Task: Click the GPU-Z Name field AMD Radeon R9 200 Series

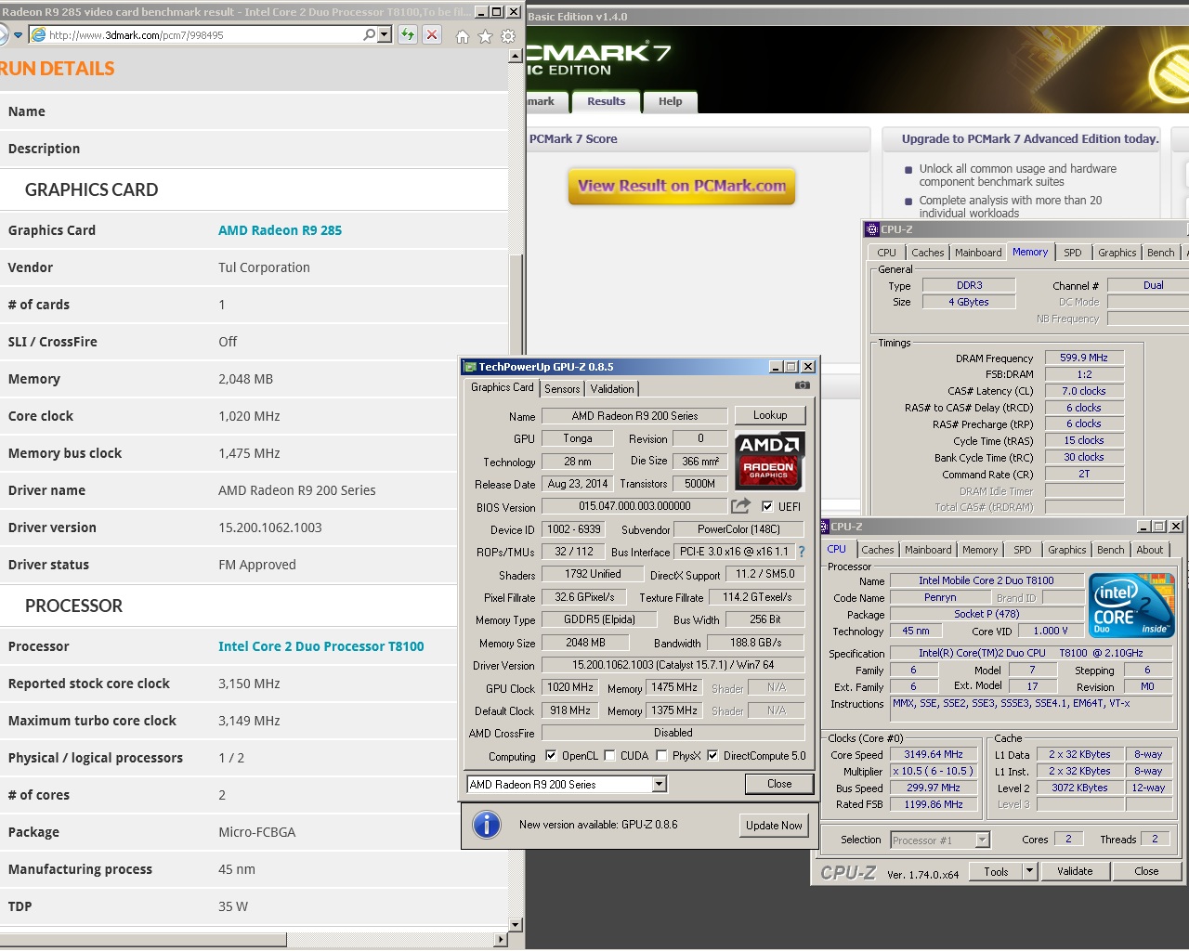Action: coord(634,416)
